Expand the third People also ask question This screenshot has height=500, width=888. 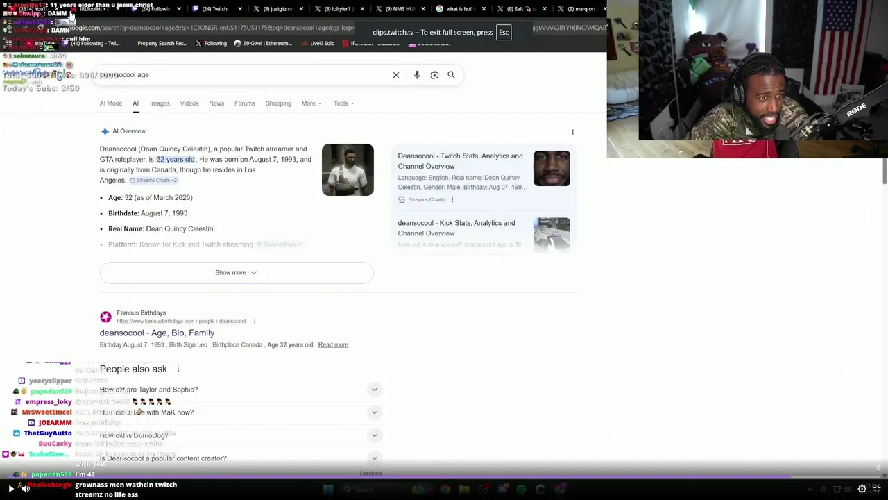pos(241,435)
